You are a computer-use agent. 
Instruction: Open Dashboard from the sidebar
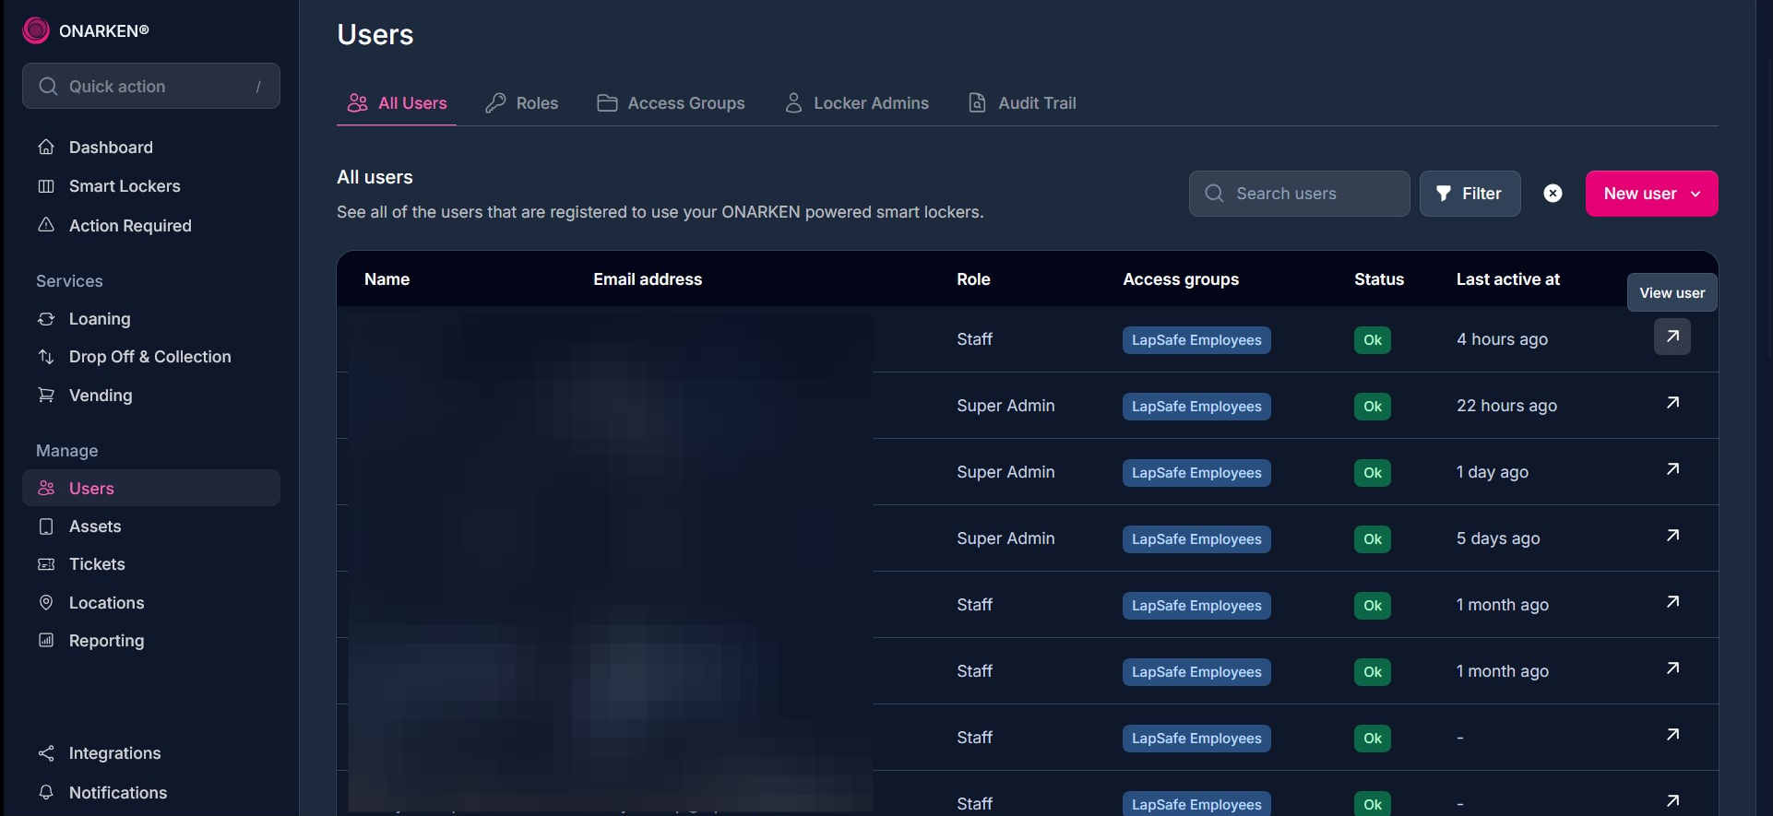coord(111,148)
